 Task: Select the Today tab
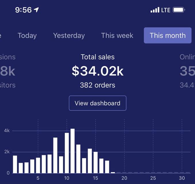coord(27,35)
